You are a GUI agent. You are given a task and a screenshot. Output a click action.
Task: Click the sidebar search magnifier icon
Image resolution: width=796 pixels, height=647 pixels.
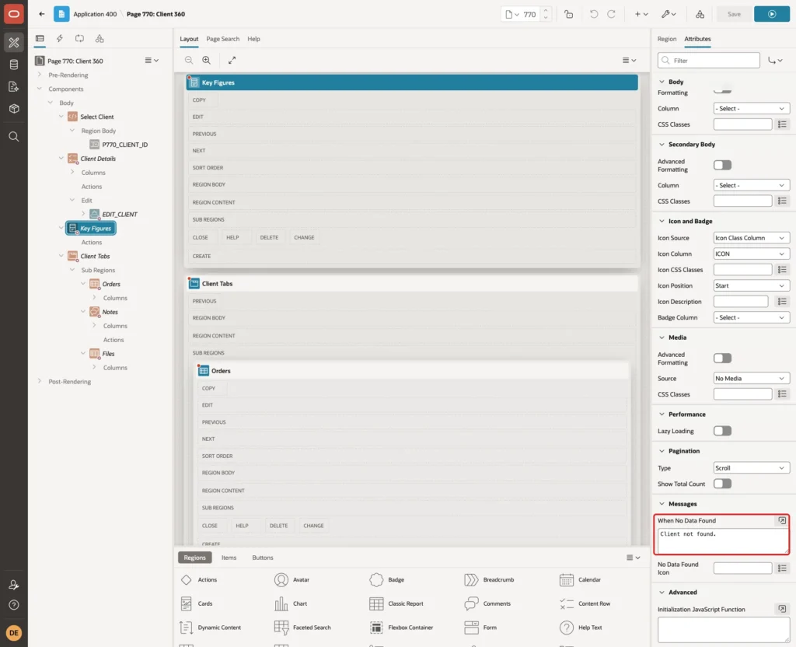14,137
